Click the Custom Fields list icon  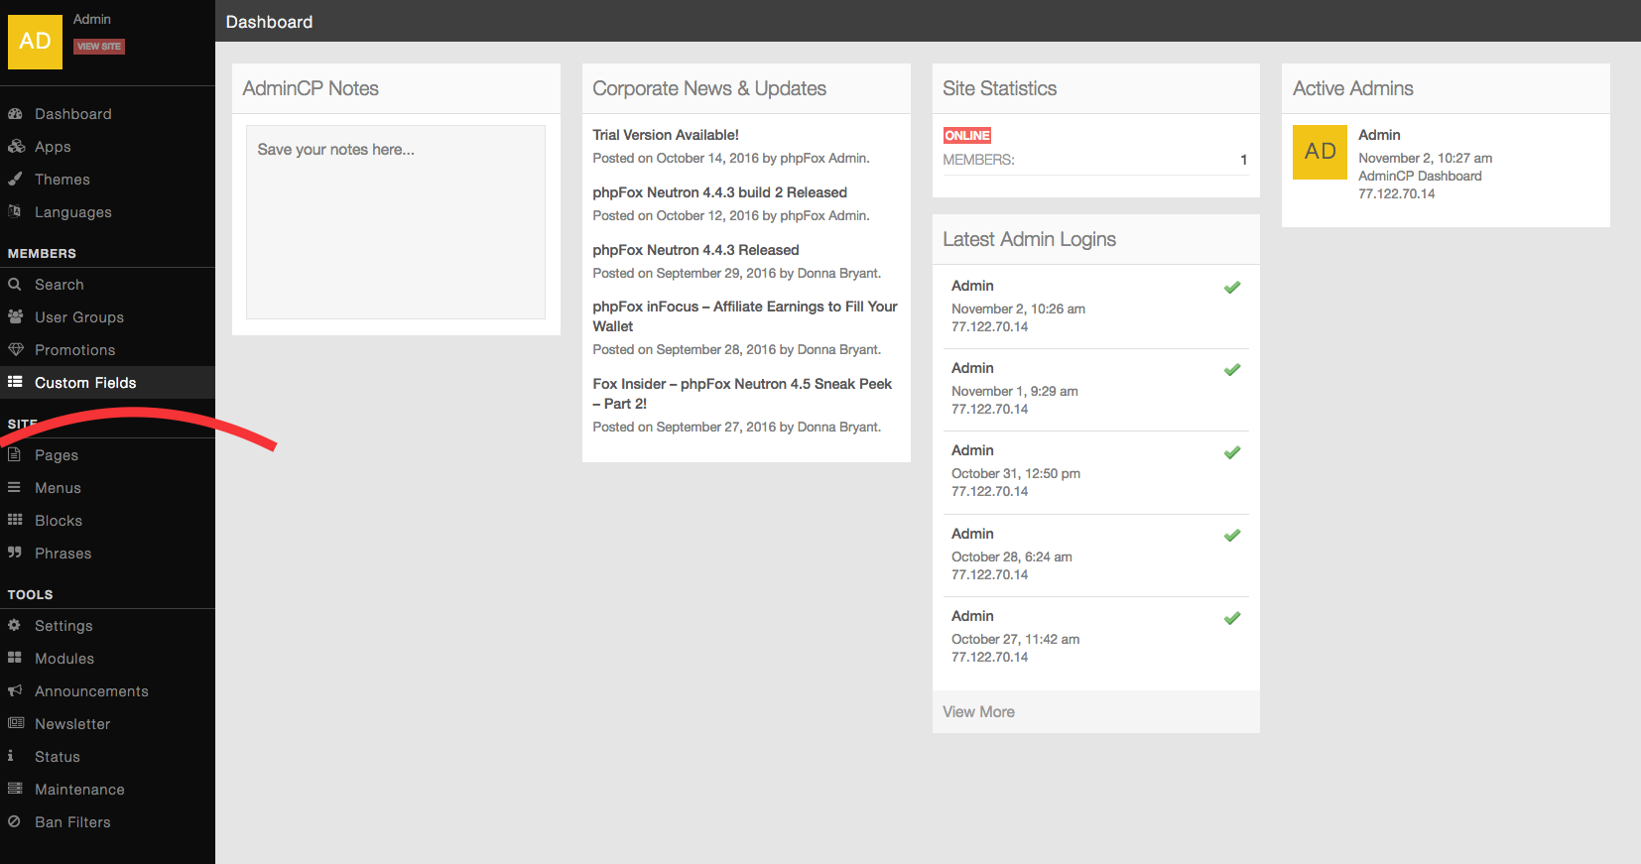pyautogui.click(x=15, y=382)
